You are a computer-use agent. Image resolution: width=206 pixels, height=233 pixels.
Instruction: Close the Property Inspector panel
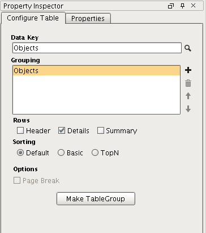tap(193, 6)
